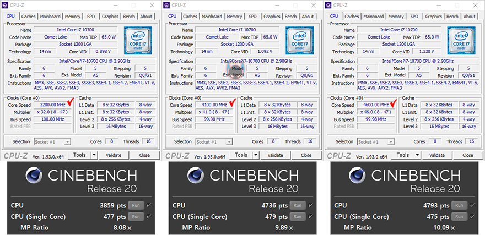Click Validate button in left CPU-Z window
This screenshot has width=485, height=235.
coord(114,155)
